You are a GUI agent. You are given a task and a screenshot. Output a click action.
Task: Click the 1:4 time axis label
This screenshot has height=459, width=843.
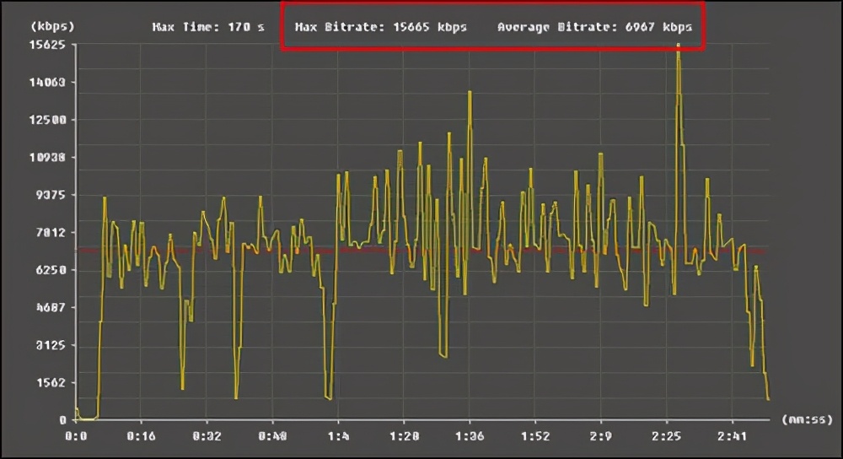pos(338,436)
